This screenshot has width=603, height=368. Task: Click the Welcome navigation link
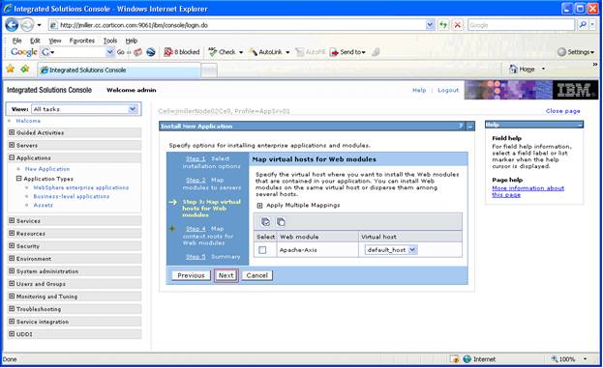28,121
